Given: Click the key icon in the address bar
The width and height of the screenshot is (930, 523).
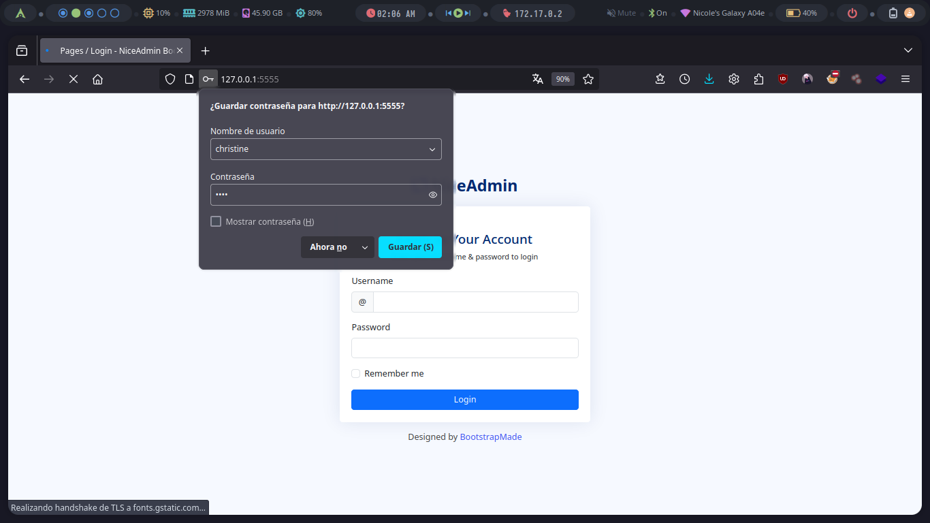Looking at the screenshot, I should coord(208,79).
